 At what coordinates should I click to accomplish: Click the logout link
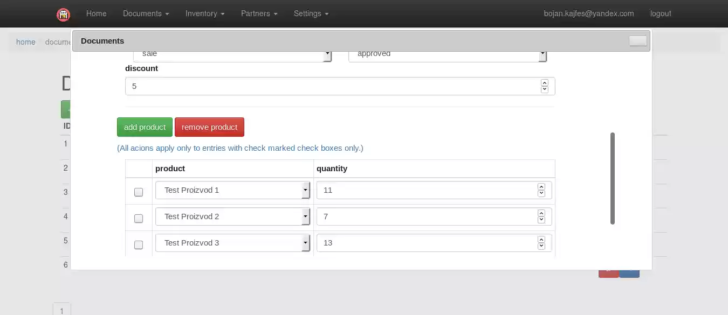[x=660, y=13]
